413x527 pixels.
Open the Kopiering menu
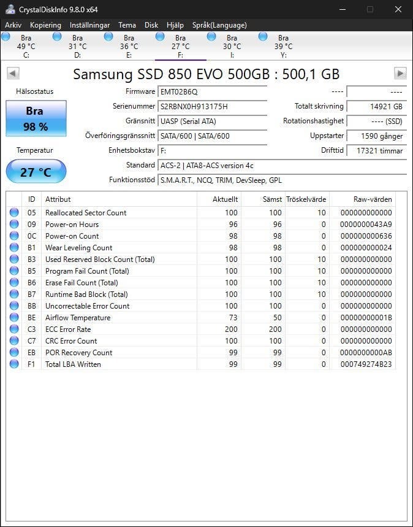pyautogui.click(x=45, y=25)
